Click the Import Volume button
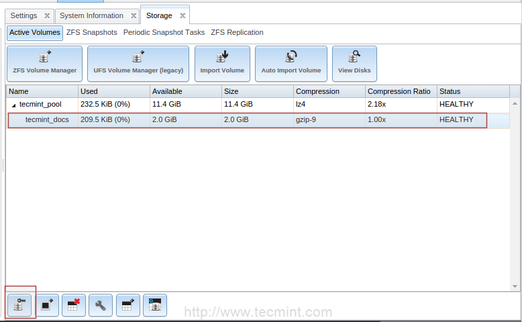The width and height of the screenshot is (522, 322). pyautogui.click(x=222, y=64)
